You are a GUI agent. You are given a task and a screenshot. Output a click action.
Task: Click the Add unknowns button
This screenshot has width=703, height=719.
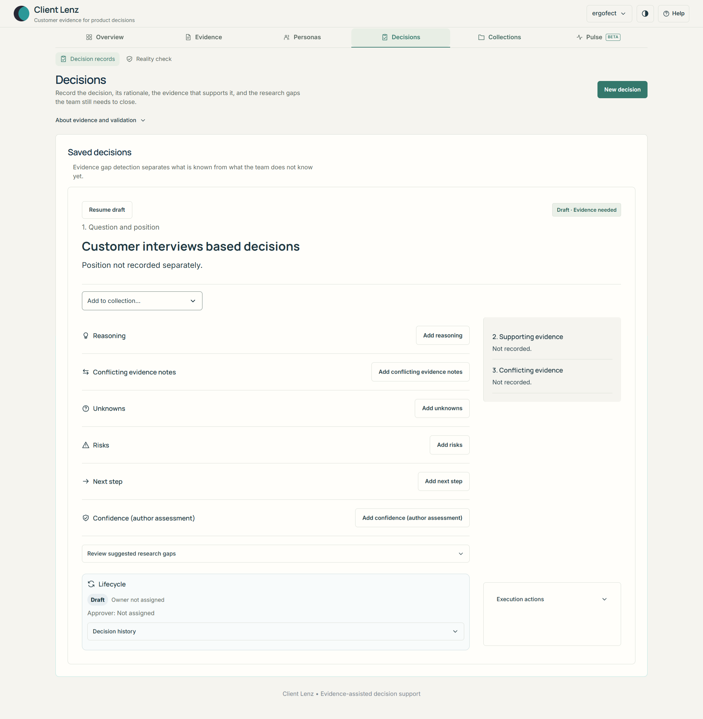tap(442, 408)
